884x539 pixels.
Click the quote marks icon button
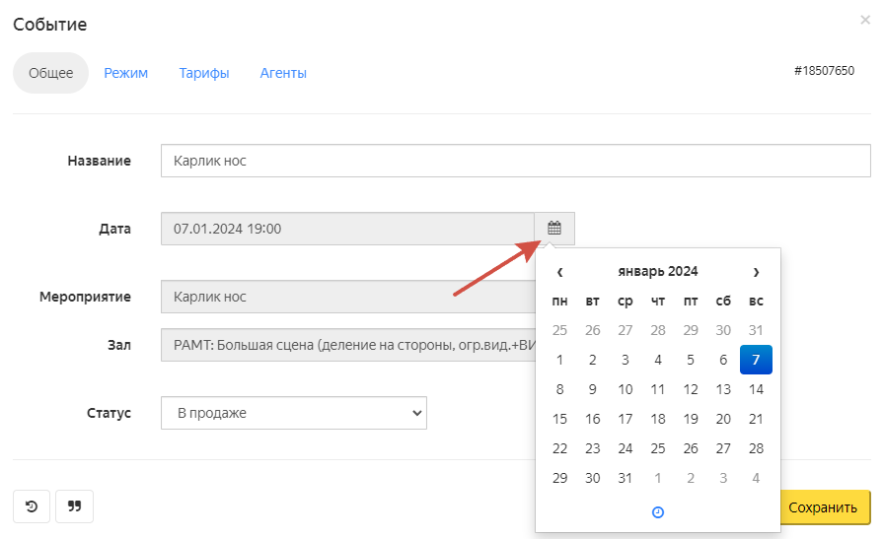tap(74, 506)
